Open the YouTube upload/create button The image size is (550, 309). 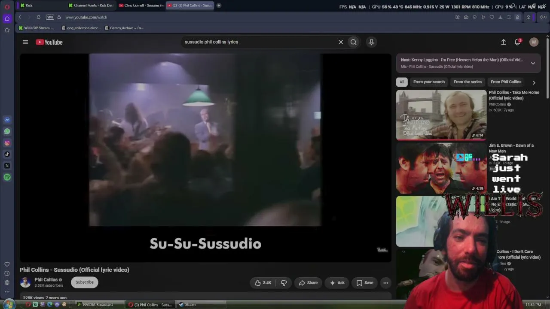[x=504, y=42]
